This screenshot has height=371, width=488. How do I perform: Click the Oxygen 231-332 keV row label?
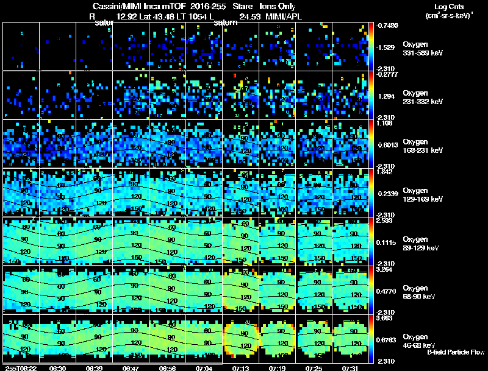pos(423,97)
